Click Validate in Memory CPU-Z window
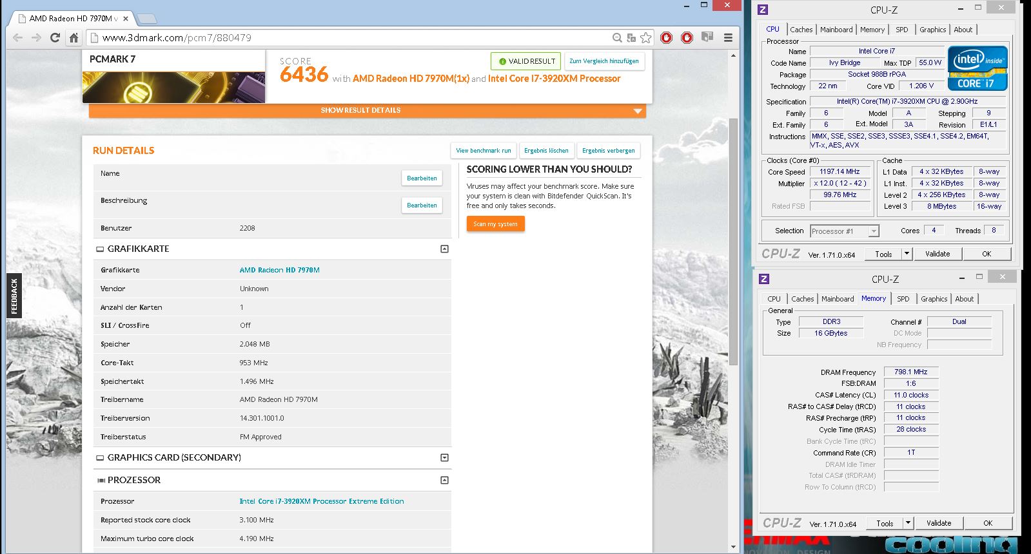 click(x=939, y=523)
